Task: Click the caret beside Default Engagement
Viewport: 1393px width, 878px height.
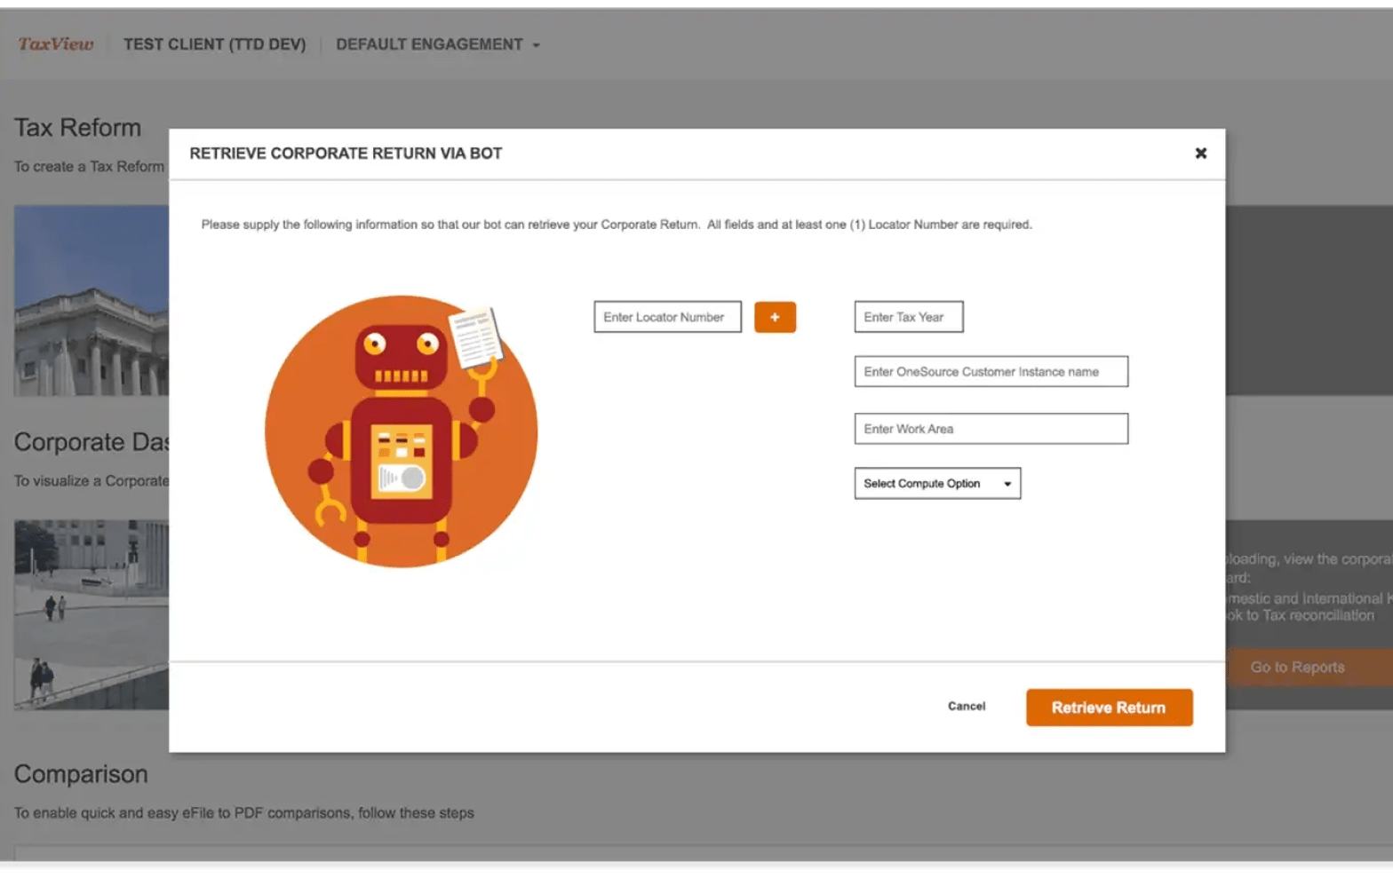Action: point(536,45)
